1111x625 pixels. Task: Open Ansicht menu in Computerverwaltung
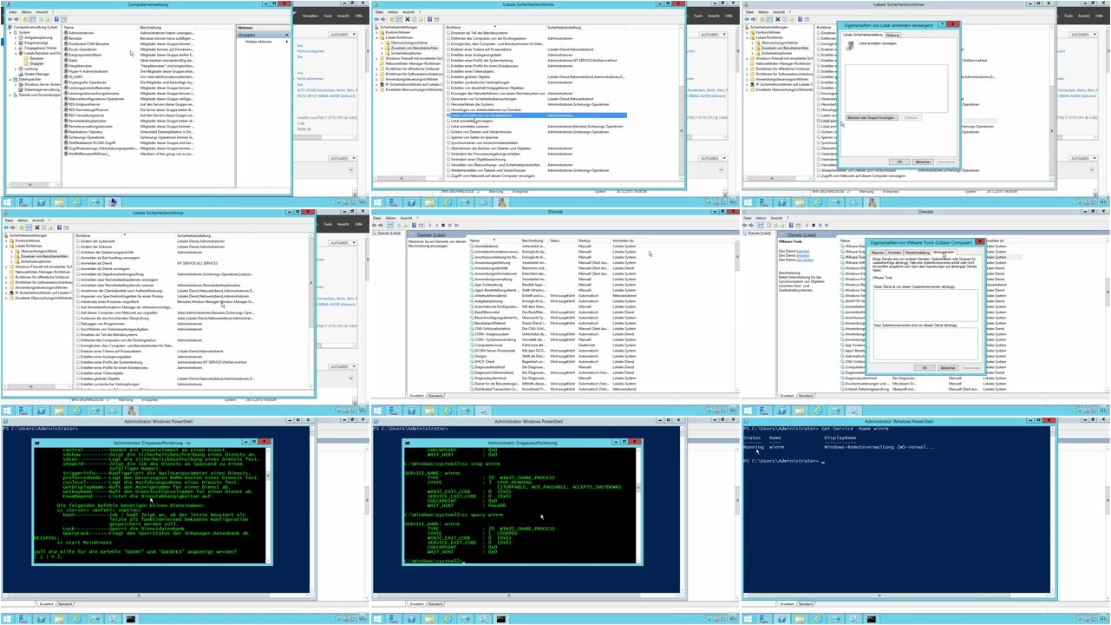click(42, 12)
